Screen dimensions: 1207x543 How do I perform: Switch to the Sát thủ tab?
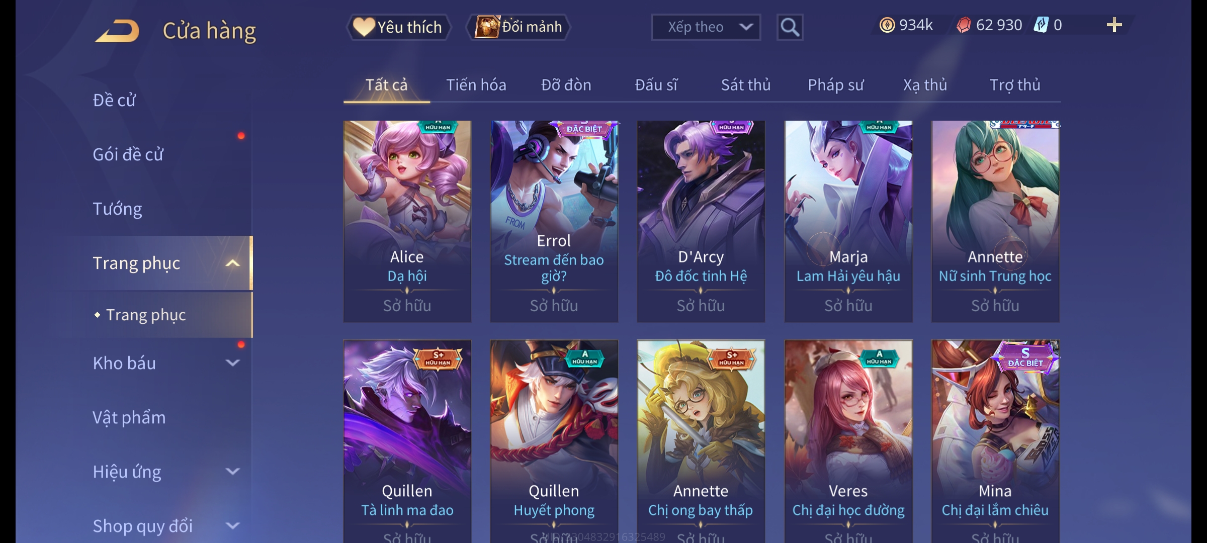746,85
